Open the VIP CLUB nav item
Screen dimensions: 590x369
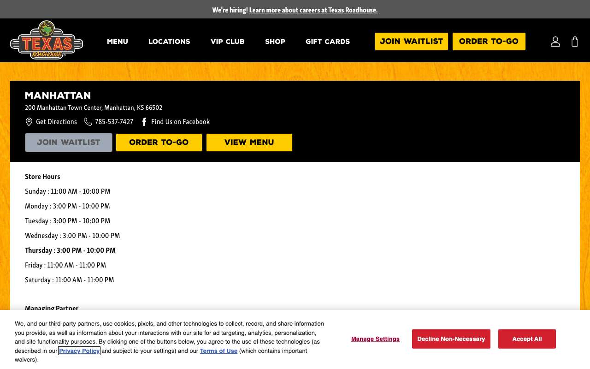[x=228, y=42]
